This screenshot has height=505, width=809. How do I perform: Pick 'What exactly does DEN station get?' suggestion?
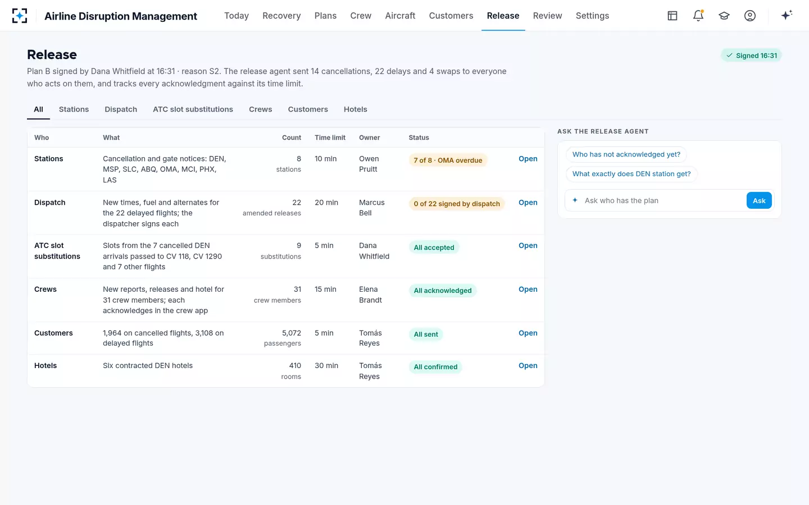click(631, 174)
